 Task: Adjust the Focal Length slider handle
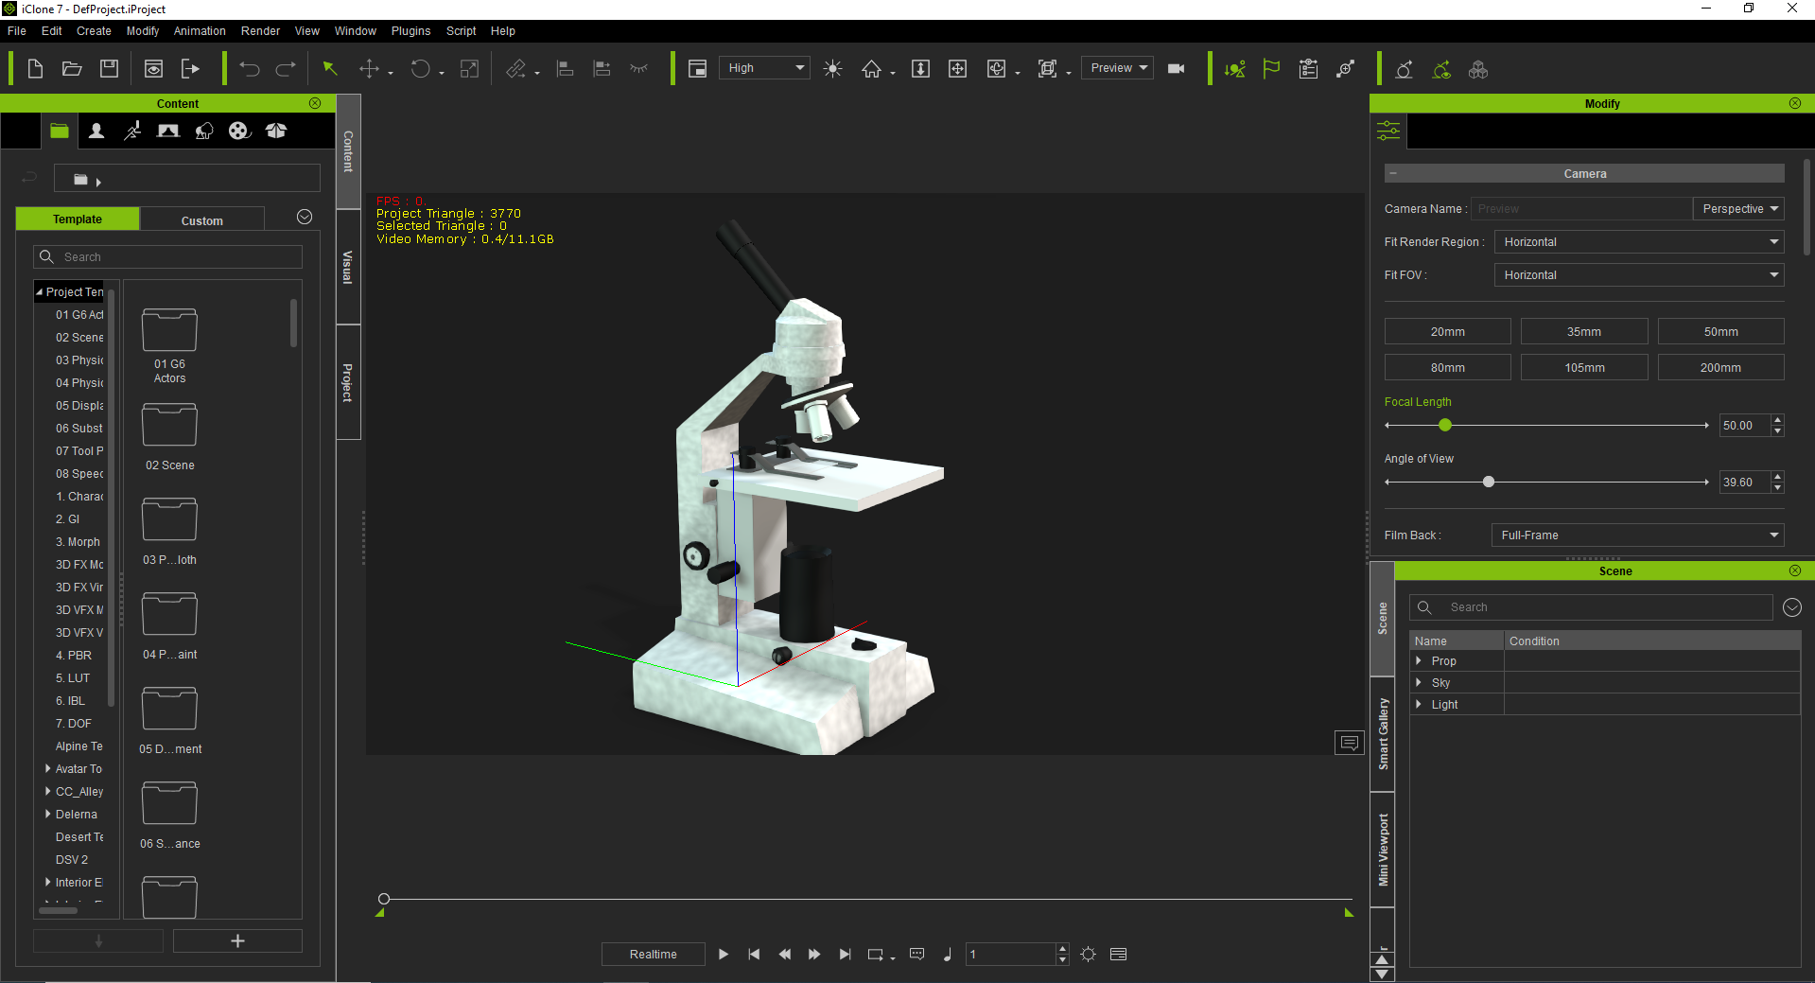click(x=1445, y=426)
